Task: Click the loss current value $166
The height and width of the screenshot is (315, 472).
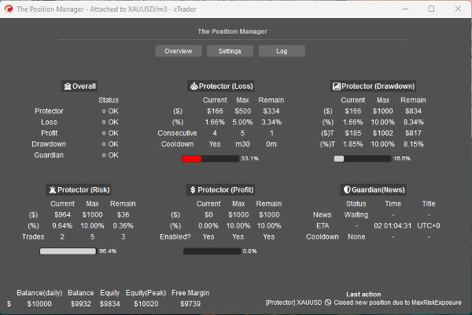Action: [215, 112]
